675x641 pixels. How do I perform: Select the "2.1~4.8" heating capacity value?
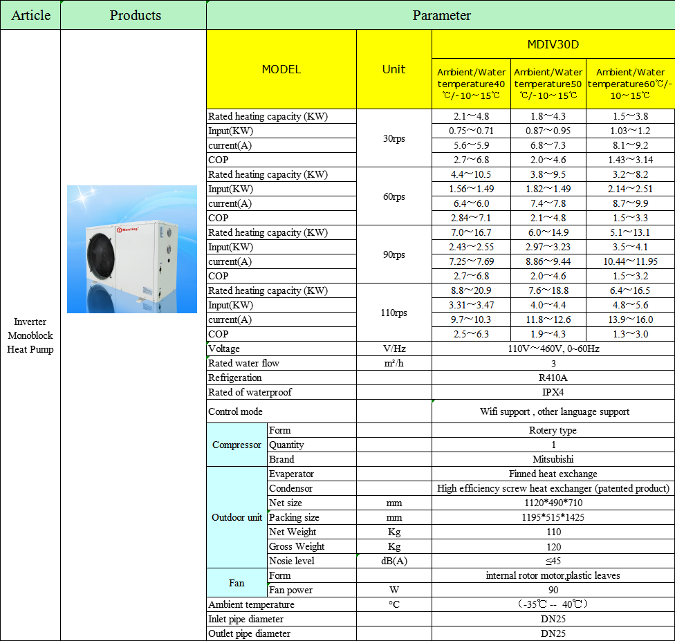coord(472,116)
